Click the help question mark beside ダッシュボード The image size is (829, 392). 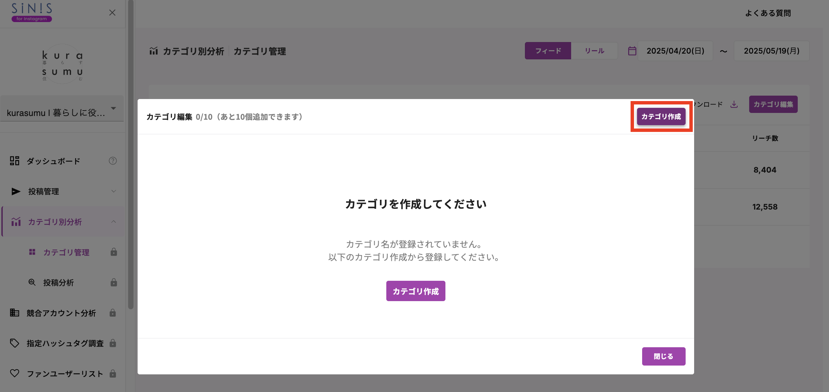113,161
